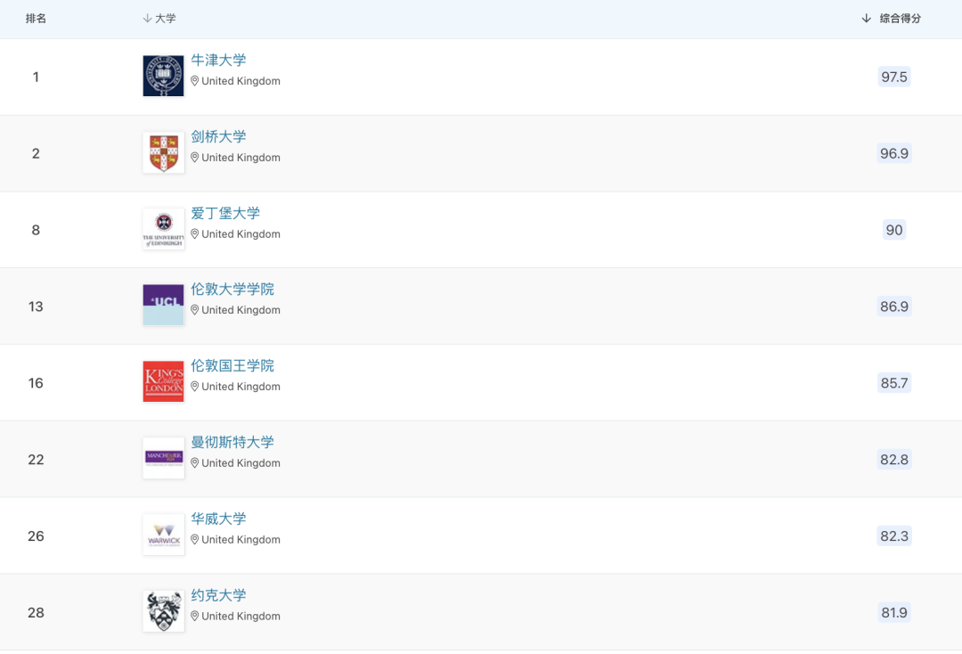Click location pin icon under 爱丁堡大学

[x=194, y=234]
